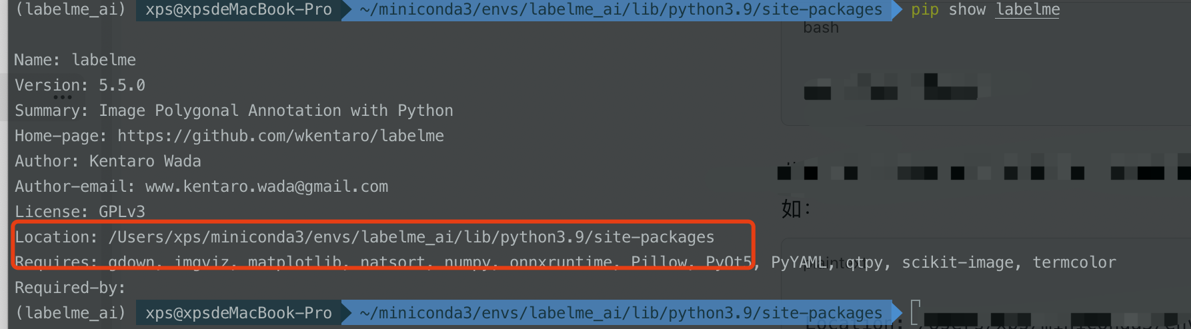Screen dimensions: 1191x329
Task: Click termcolor in the Requires list
Action: (x=1074, y=263)
